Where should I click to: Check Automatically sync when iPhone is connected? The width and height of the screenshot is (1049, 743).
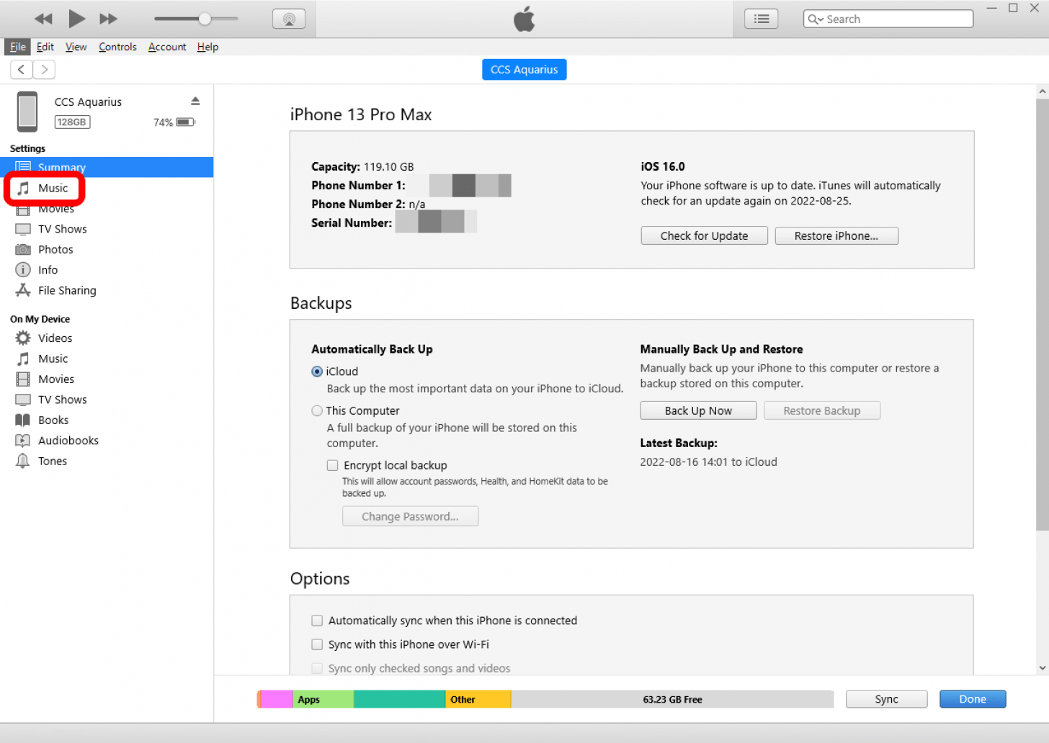point(317,621)
